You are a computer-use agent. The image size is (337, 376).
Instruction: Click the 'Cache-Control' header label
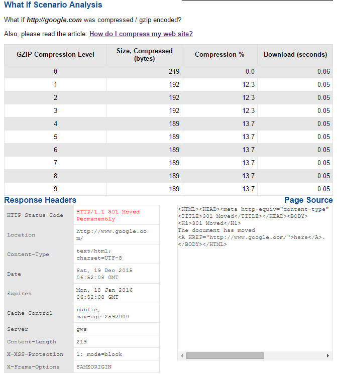pos(30,313)
